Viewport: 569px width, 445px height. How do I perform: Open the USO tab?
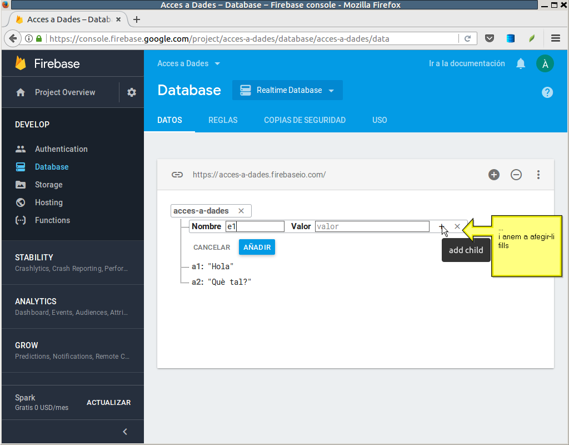(x=380, y=120)
